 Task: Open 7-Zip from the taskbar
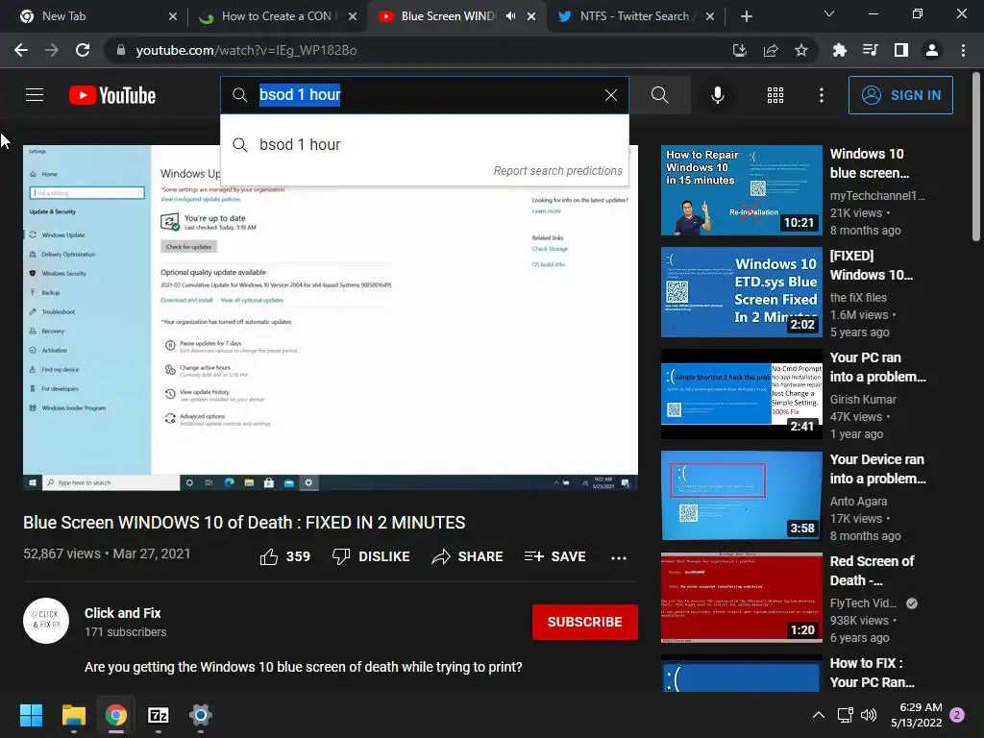[x=159, y=715]
